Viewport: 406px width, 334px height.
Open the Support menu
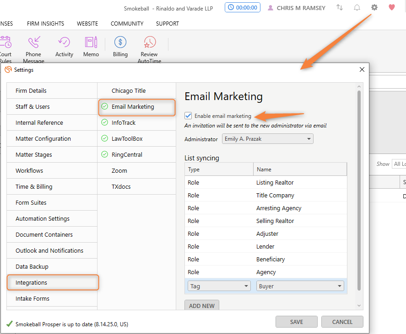(x=168, y=23)
